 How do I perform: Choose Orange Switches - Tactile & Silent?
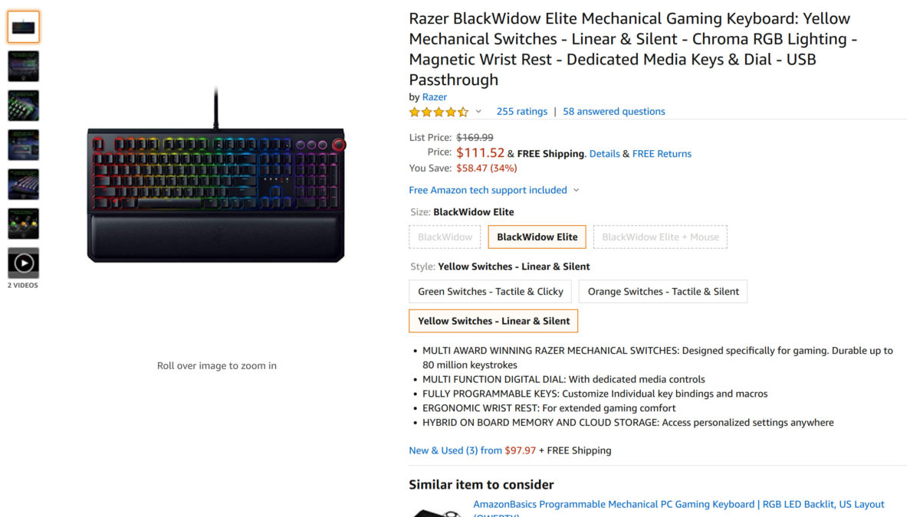(x=662, y=291)
